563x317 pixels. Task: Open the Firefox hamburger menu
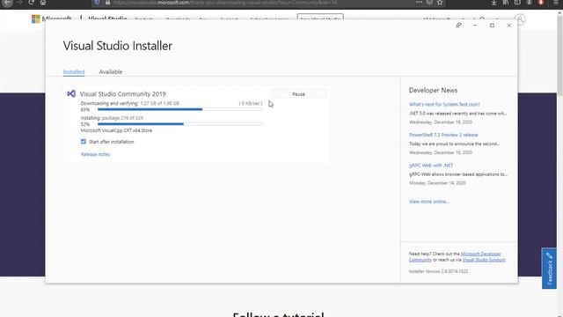[555, 3]
